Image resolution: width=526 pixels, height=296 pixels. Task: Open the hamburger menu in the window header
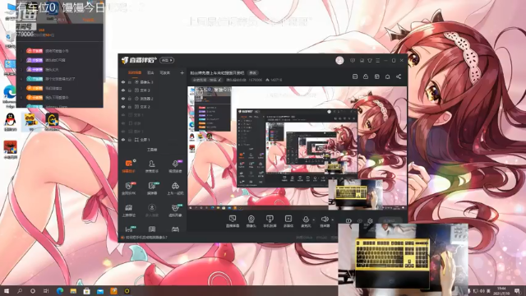378,60
